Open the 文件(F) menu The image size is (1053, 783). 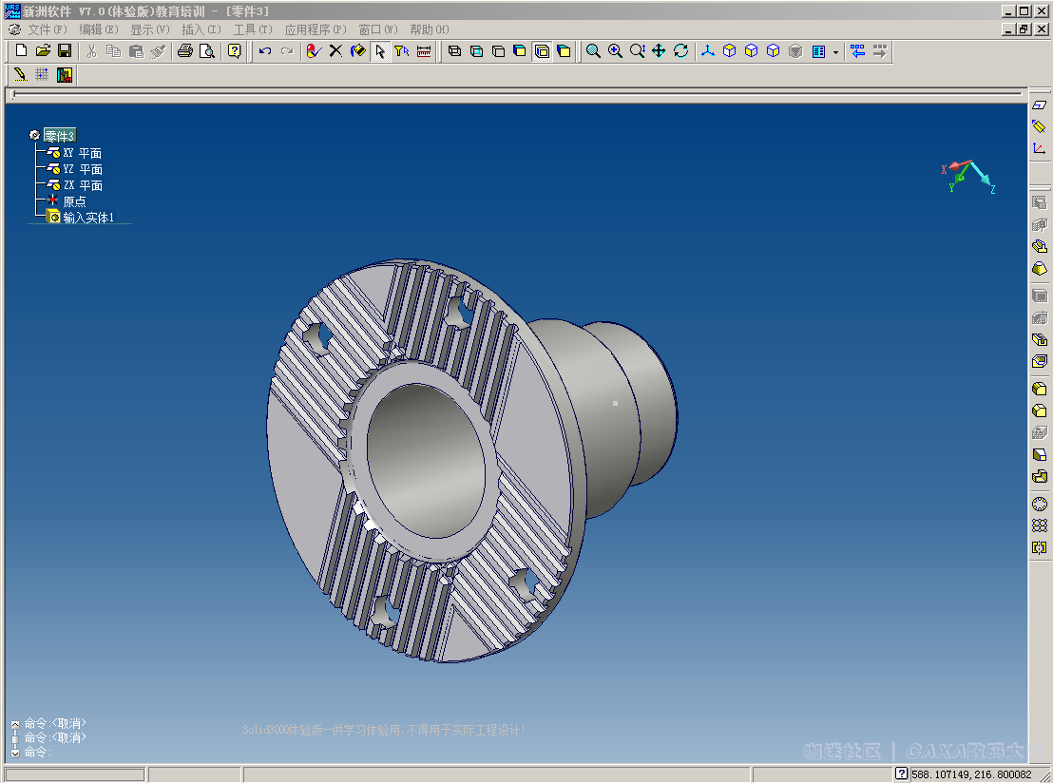tap(48, 29)
